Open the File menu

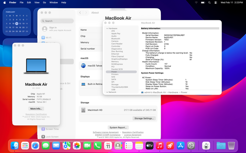pyautogui.click(x=21, y=3)
